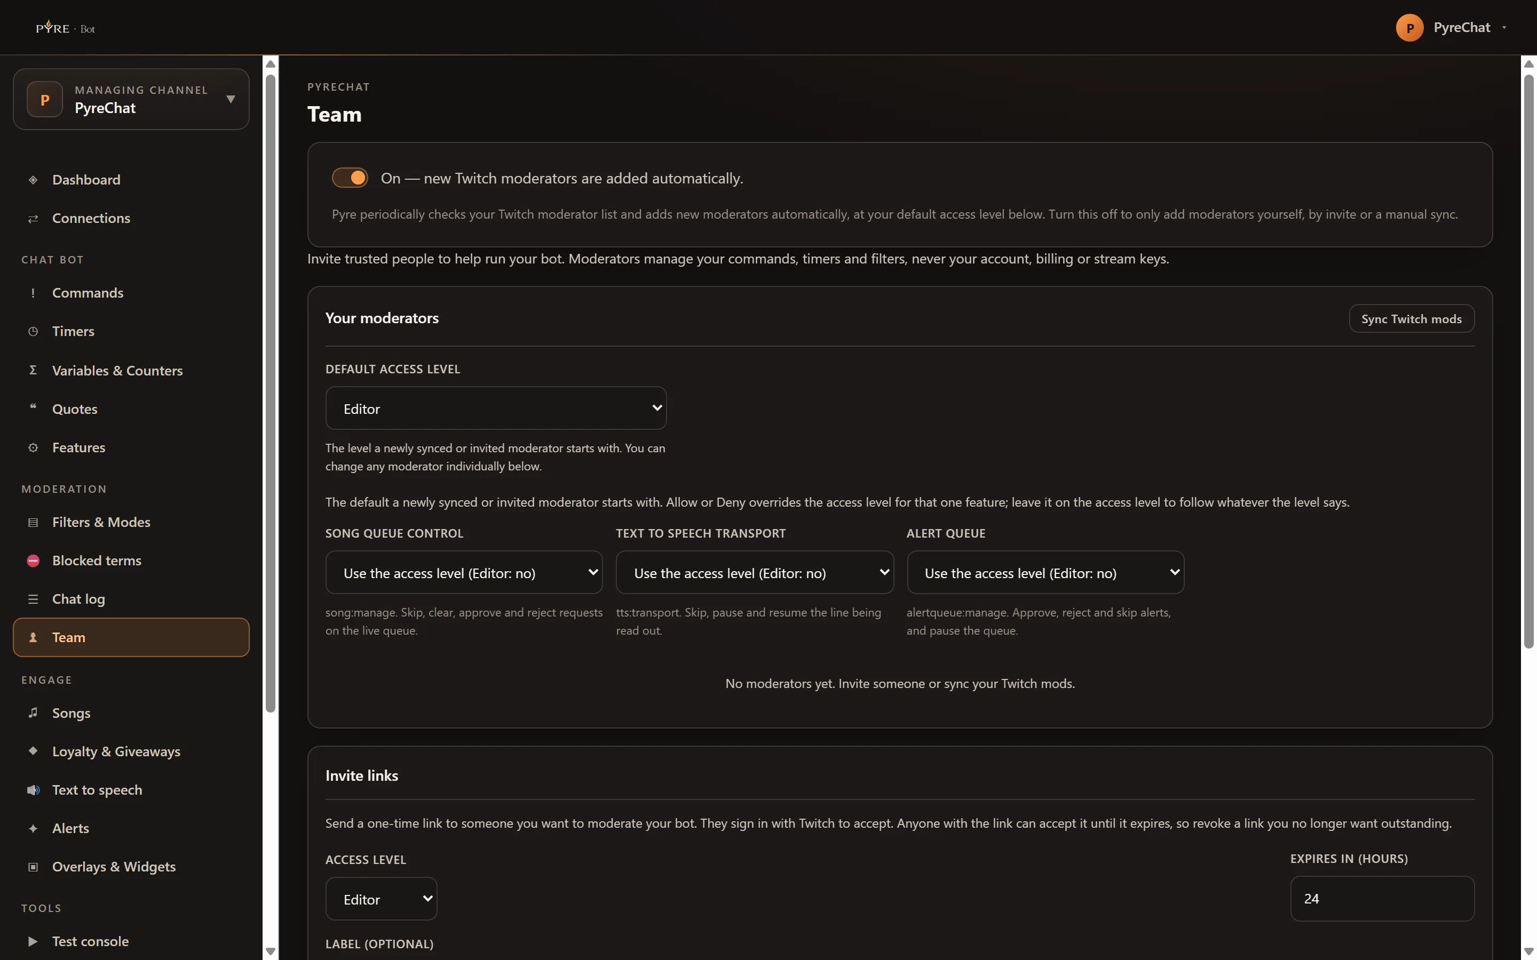Click the 'Team' page title
Screen dimensions: 1537x960
click(334, 115)
